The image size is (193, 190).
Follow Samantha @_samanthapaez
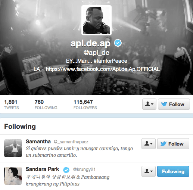173,144
